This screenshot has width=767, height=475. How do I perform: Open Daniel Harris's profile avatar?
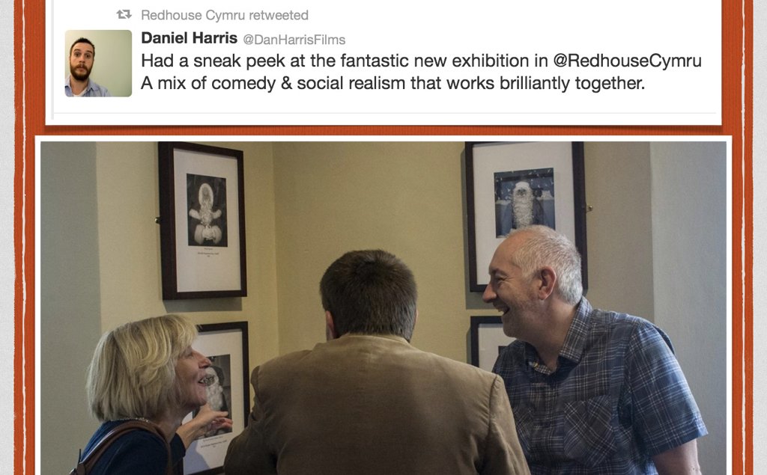point(98,63)
